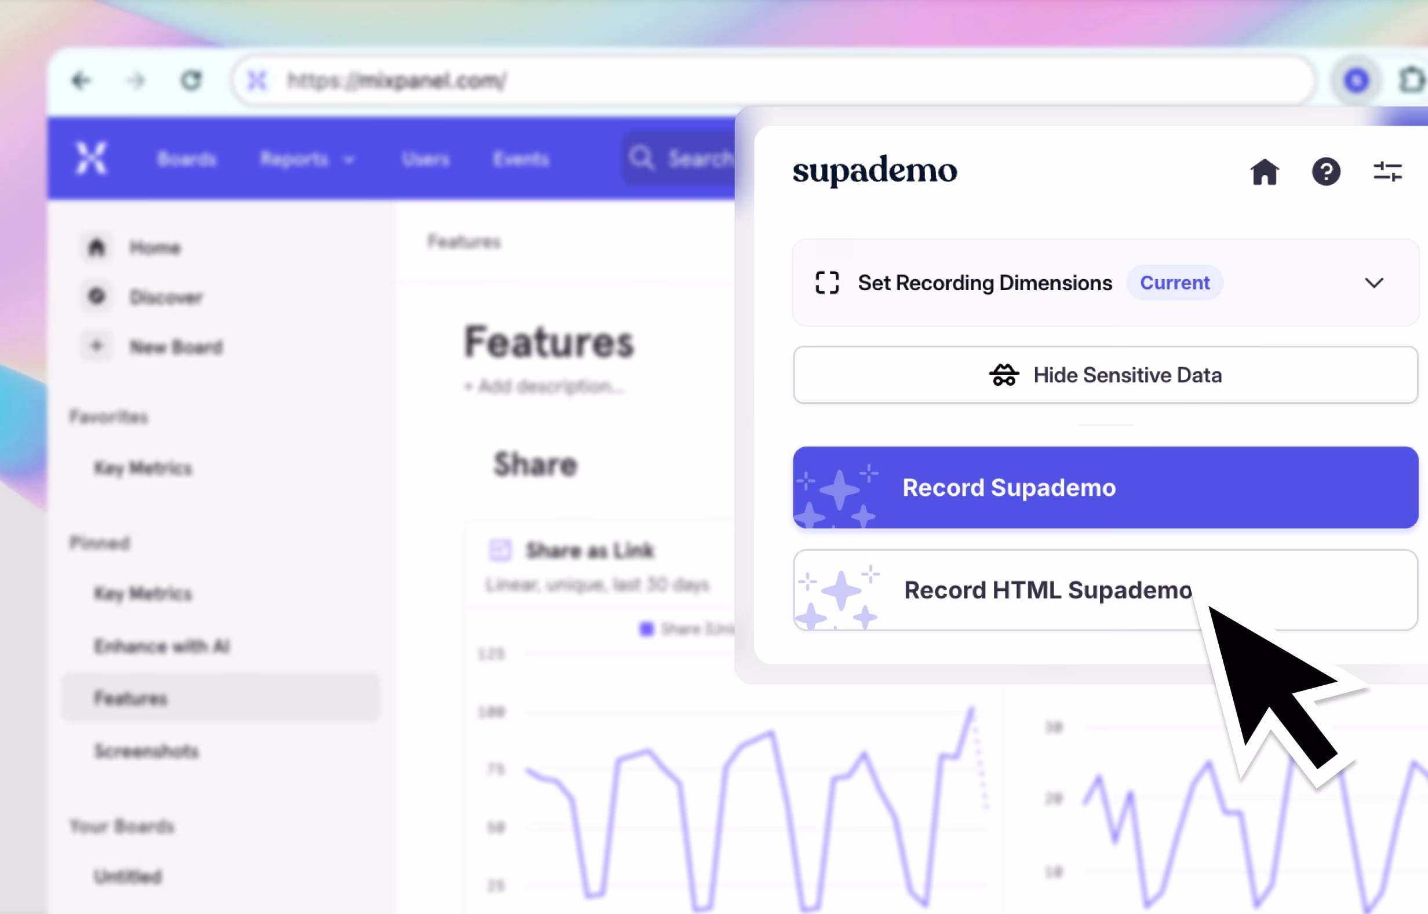Reload the page with the refresh icon

click(191, 81)
